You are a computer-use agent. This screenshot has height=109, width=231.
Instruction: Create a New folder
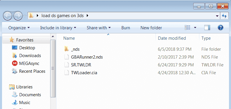coord(151,28)
